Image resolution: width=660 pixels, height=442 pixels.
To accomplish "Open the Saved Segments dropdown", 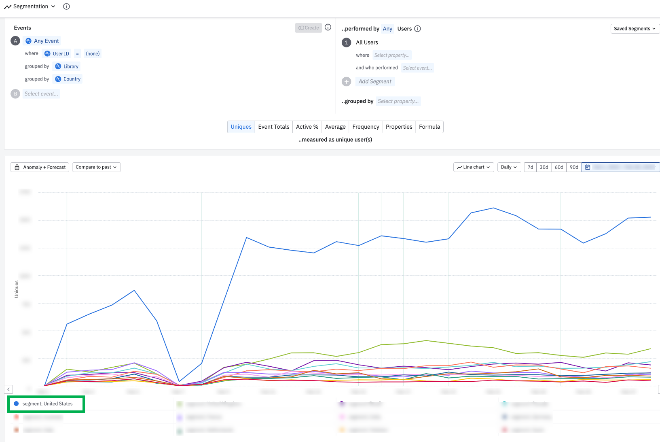I will pos(634,29).
